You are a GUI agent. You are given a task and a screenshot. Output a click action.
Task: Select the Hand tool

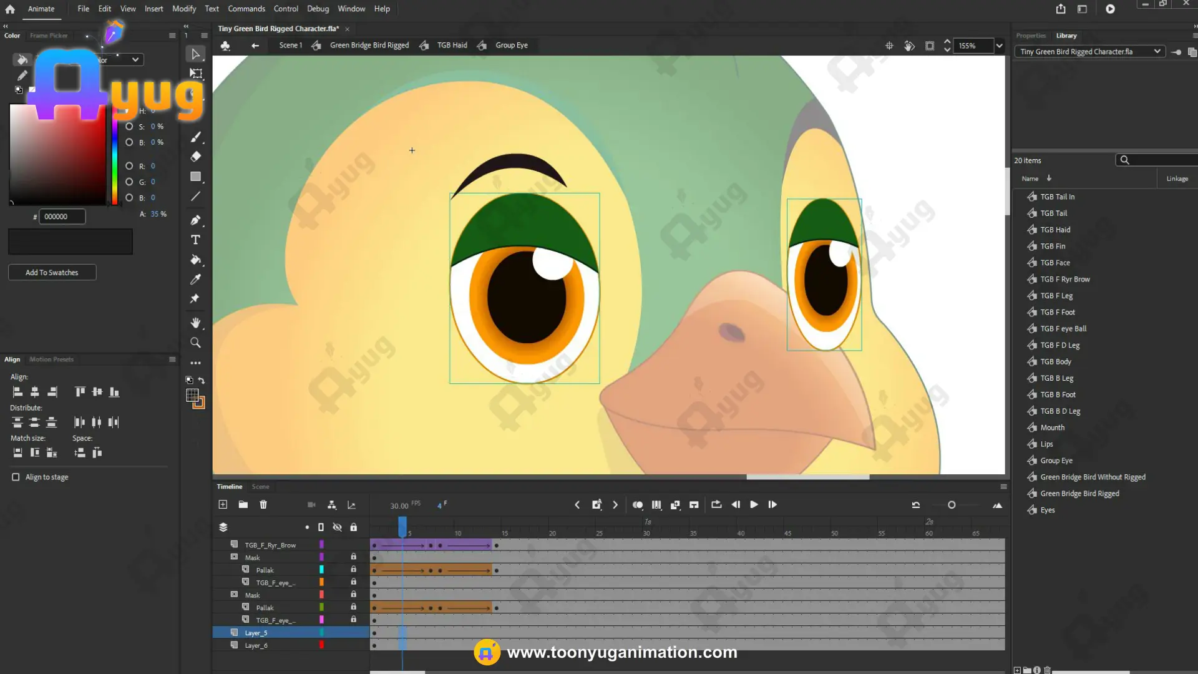[195, 323]
